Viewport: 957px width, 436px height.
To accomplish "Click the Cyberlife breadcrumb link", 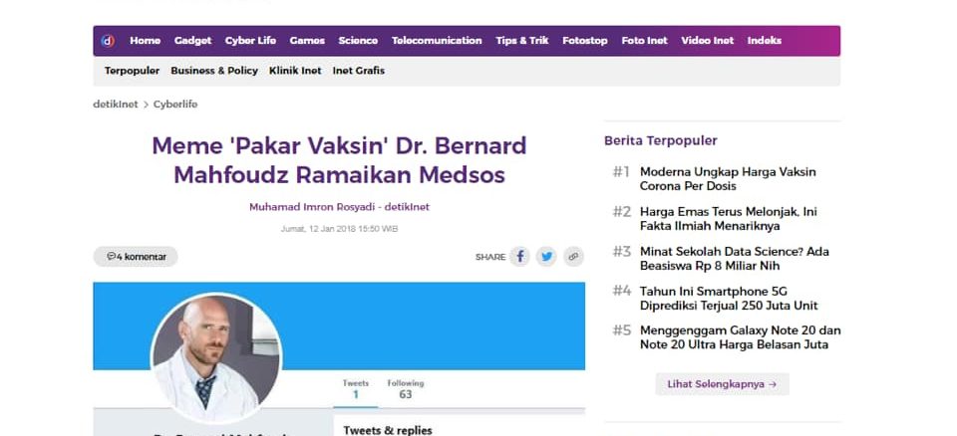I will [x=175, y=105].
